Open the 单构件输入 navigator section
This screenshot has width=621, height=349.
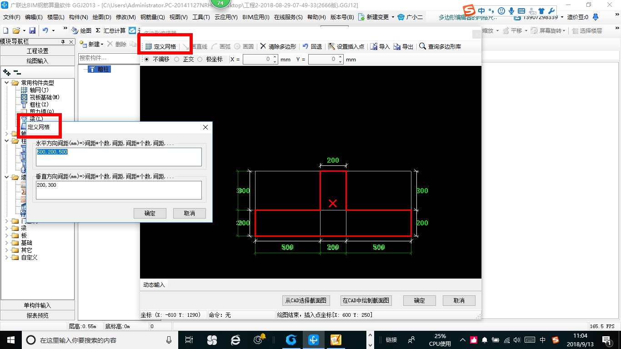(x=38, y=305)
